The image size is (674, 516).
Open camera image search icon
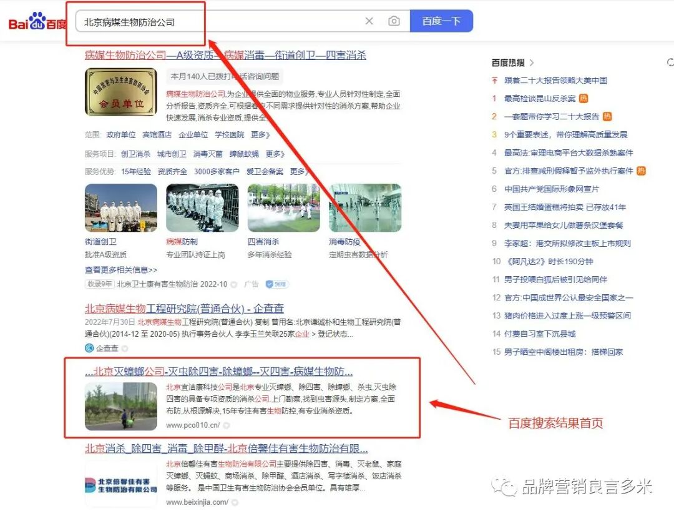coord(394,21)
